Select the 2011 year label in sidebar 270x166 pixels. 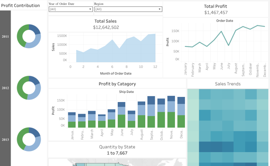[6, 37]
